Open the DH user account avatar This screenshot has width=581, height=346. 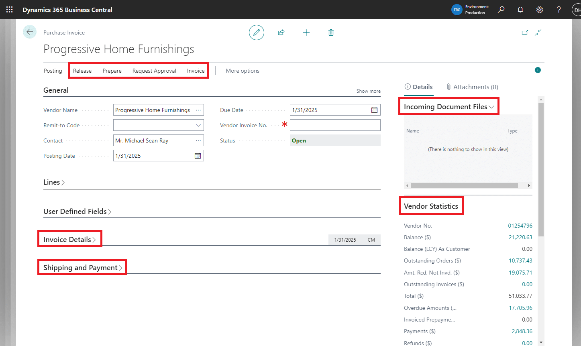coord(577,10)
